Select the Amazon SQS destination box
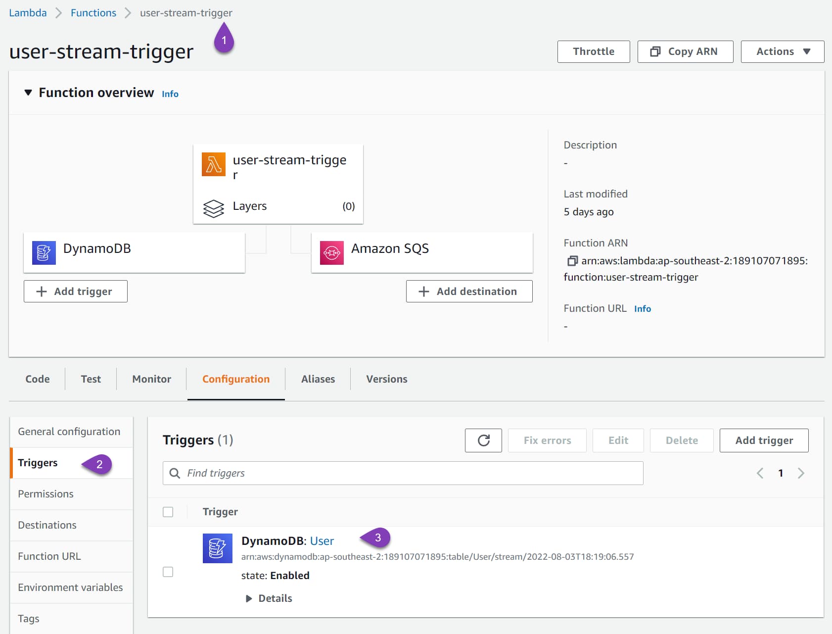 (x=422, y=252)
